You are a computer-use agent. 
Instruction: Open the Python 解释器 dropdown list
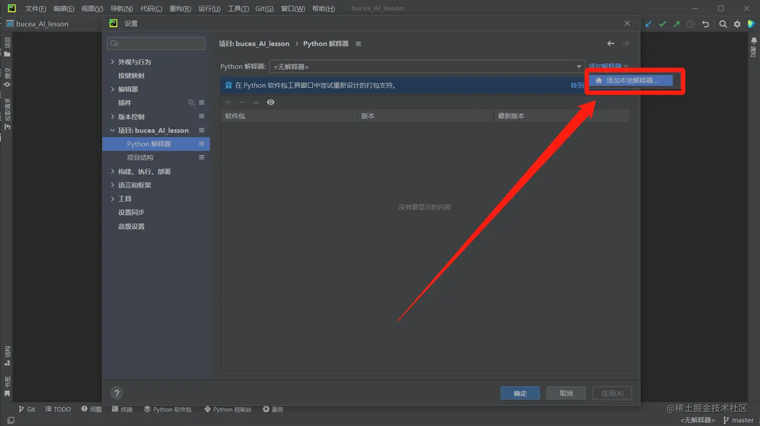(427, 66)
